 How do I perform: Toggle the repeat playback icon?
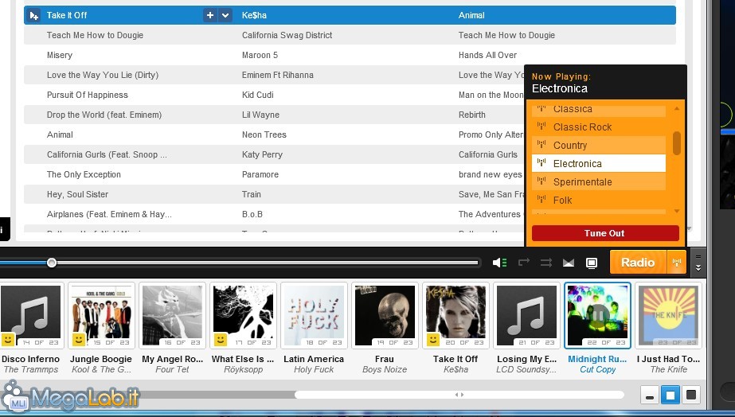pyautogui.click(x=524, y=263)
